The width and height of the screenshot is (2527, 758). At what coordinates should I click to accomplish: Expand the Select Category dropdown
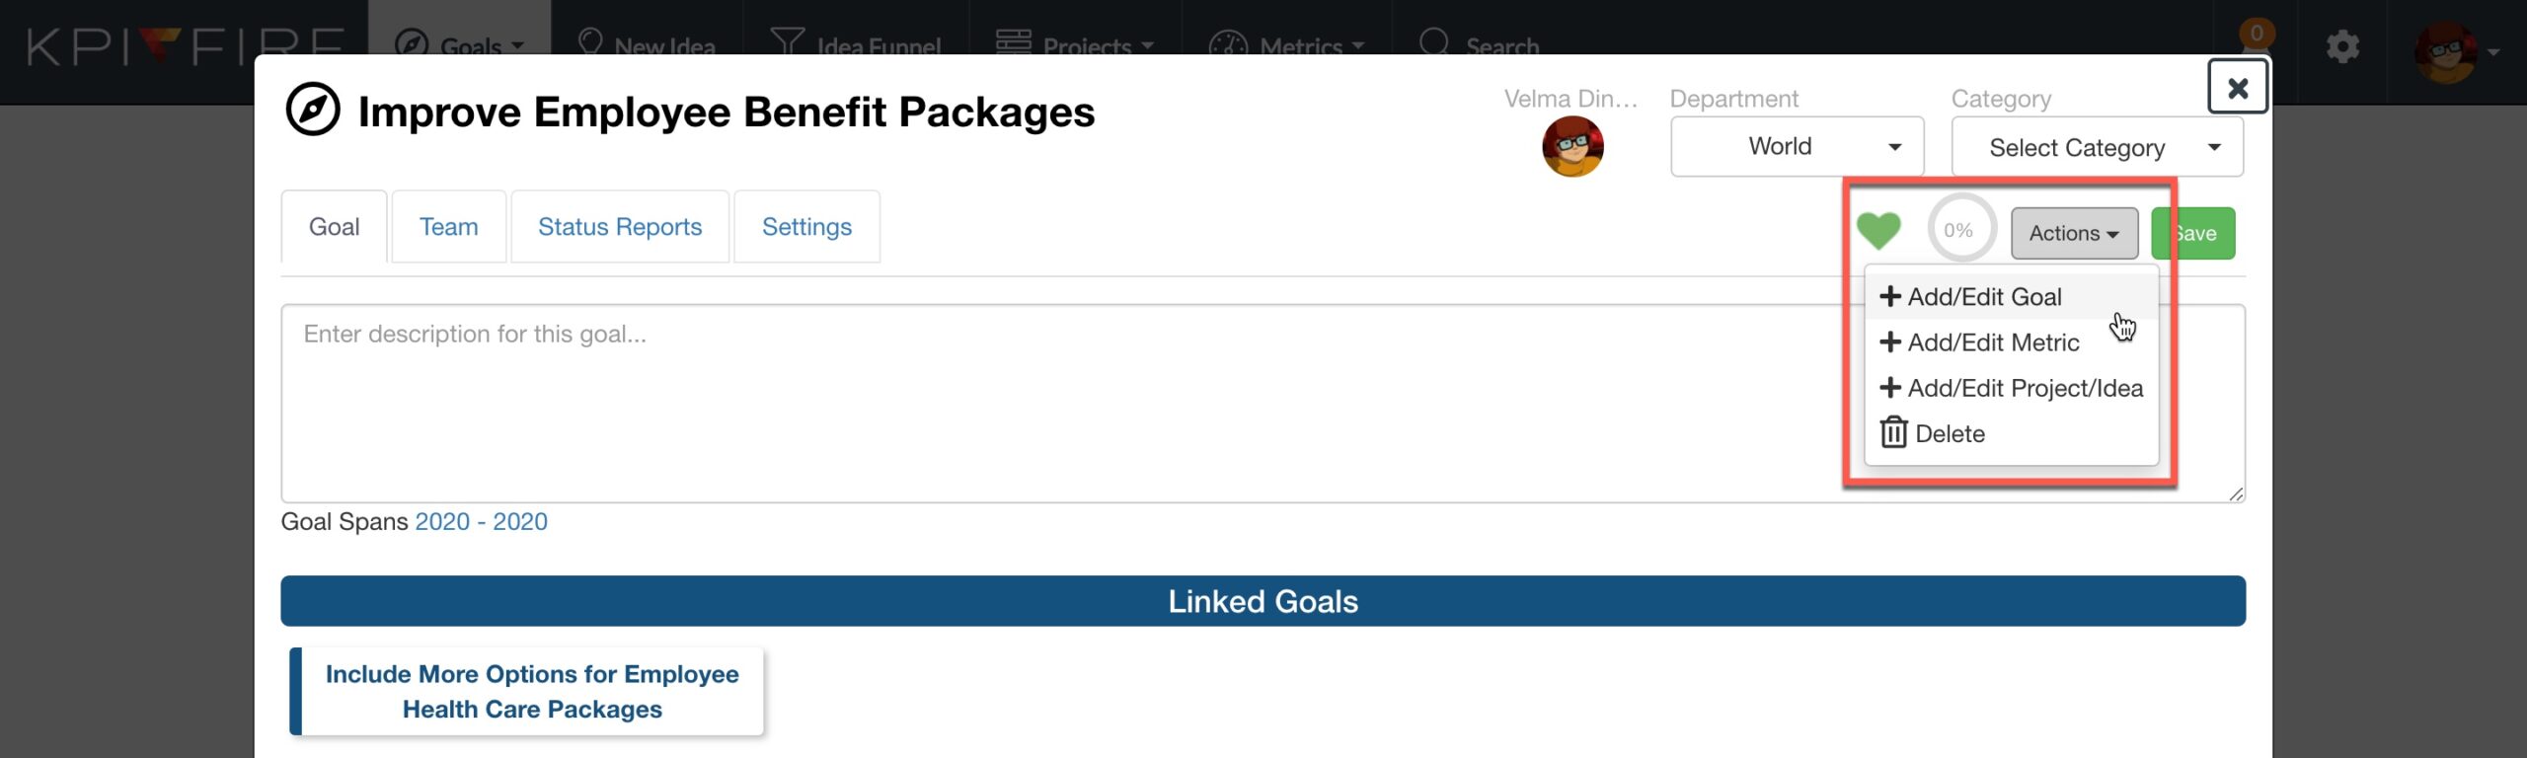[2097, 148]
